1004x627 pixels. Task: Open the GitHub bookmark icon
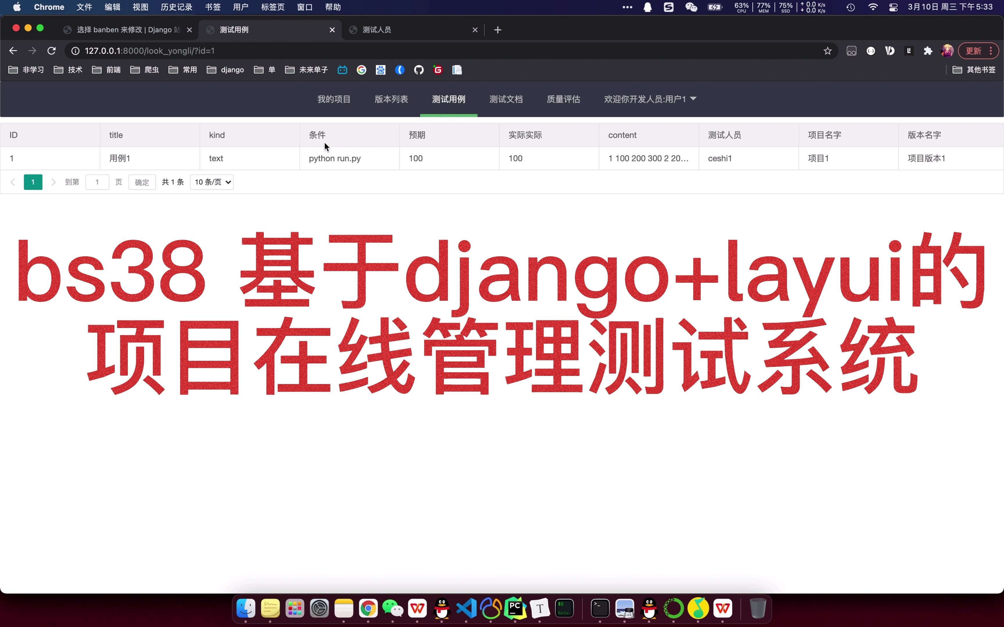coord(419,70)
